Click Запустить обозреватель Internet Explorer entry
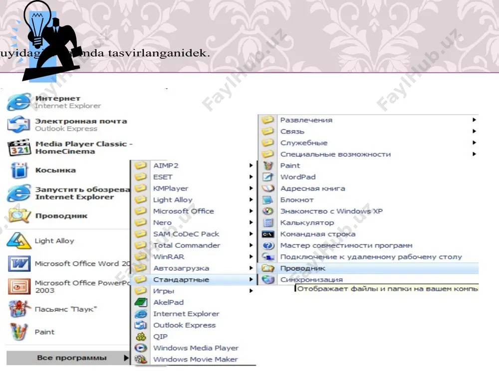Viewport: 499px width, 374px height. 68,193
